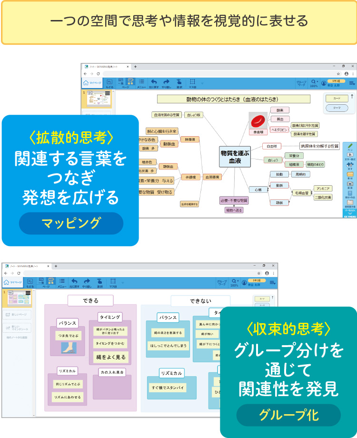Open page thumbnail menu in upper window

[x=107, y=93]
